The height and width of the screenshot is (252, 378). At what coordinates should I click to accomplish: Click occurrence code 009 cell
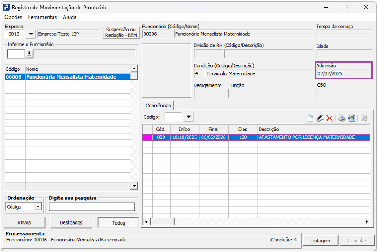(x=161, y=137)
